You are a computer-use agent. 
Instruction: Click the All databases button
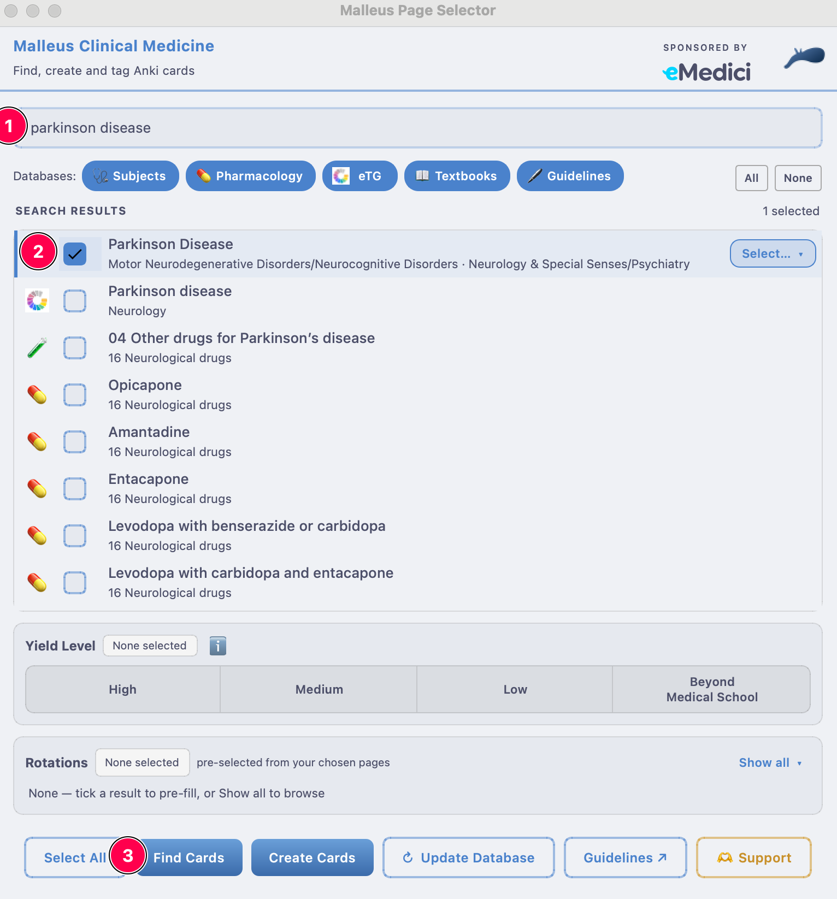[x=752, y=178]
